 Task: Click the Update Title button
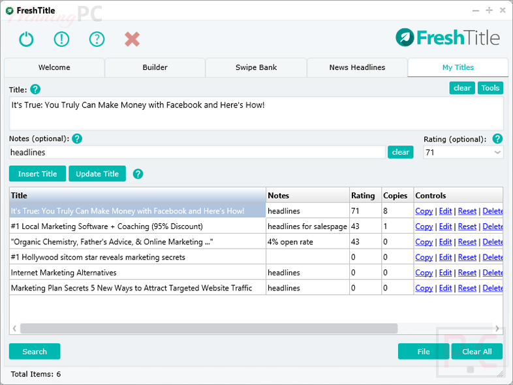[x=97, y=174]
